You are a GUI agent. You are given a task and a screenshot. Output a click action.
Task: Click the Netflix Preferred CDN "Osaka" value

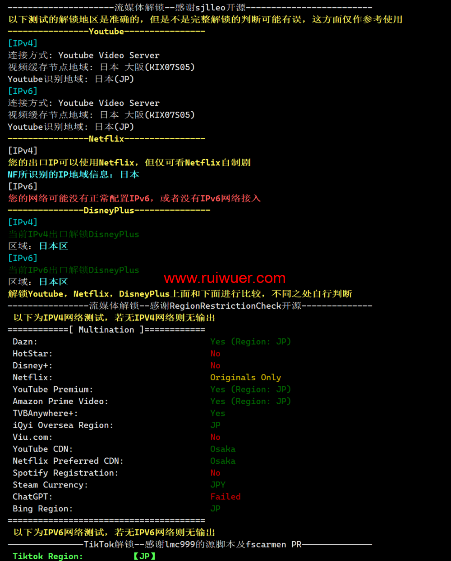pyautogui.click(x=223, y=461)
